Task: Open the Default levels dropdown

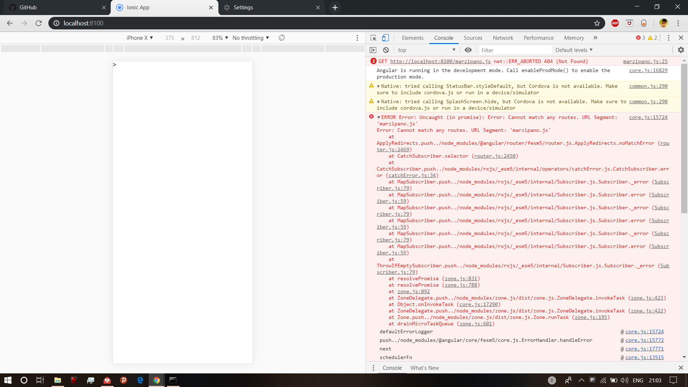Action: click(x=573, y=50)
